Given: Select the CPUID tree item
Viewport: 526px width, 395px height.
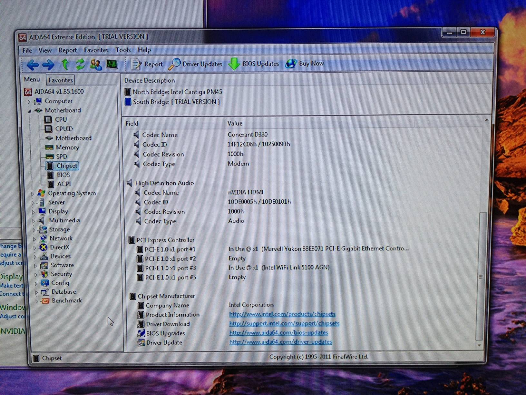Looking at the screenshot, I should (64, 129).
